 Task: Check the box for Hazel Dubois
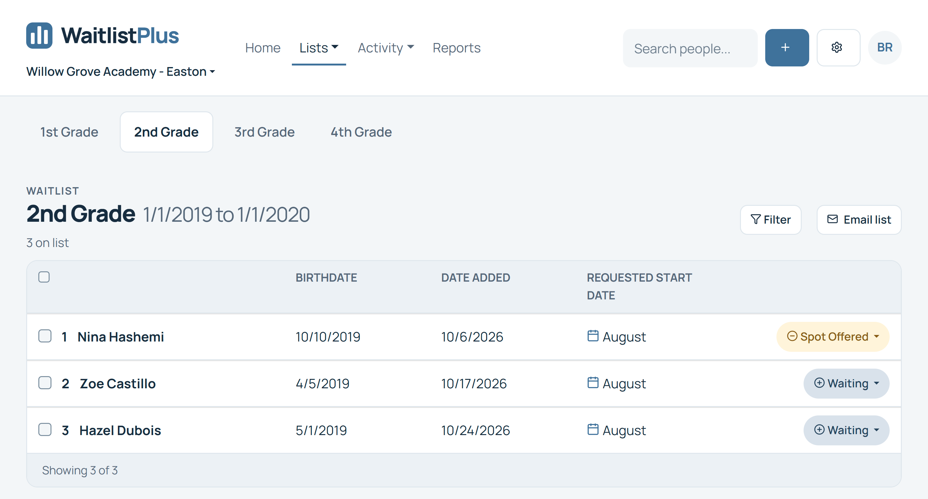tap(45, 430)
